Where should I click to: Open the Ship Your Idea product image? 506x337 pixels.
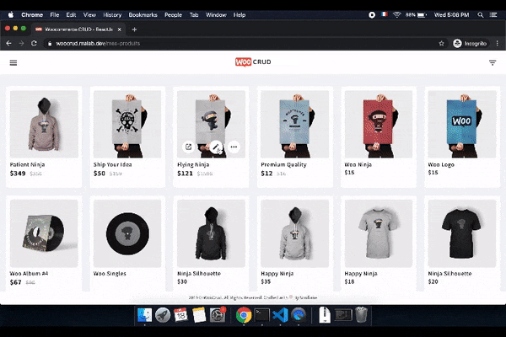(127, 124)
